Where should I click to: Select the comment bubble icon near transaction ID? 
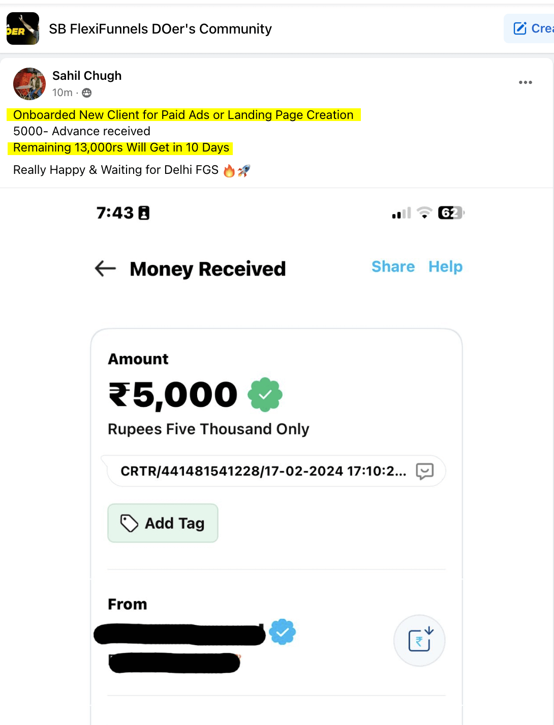(425, 471)
